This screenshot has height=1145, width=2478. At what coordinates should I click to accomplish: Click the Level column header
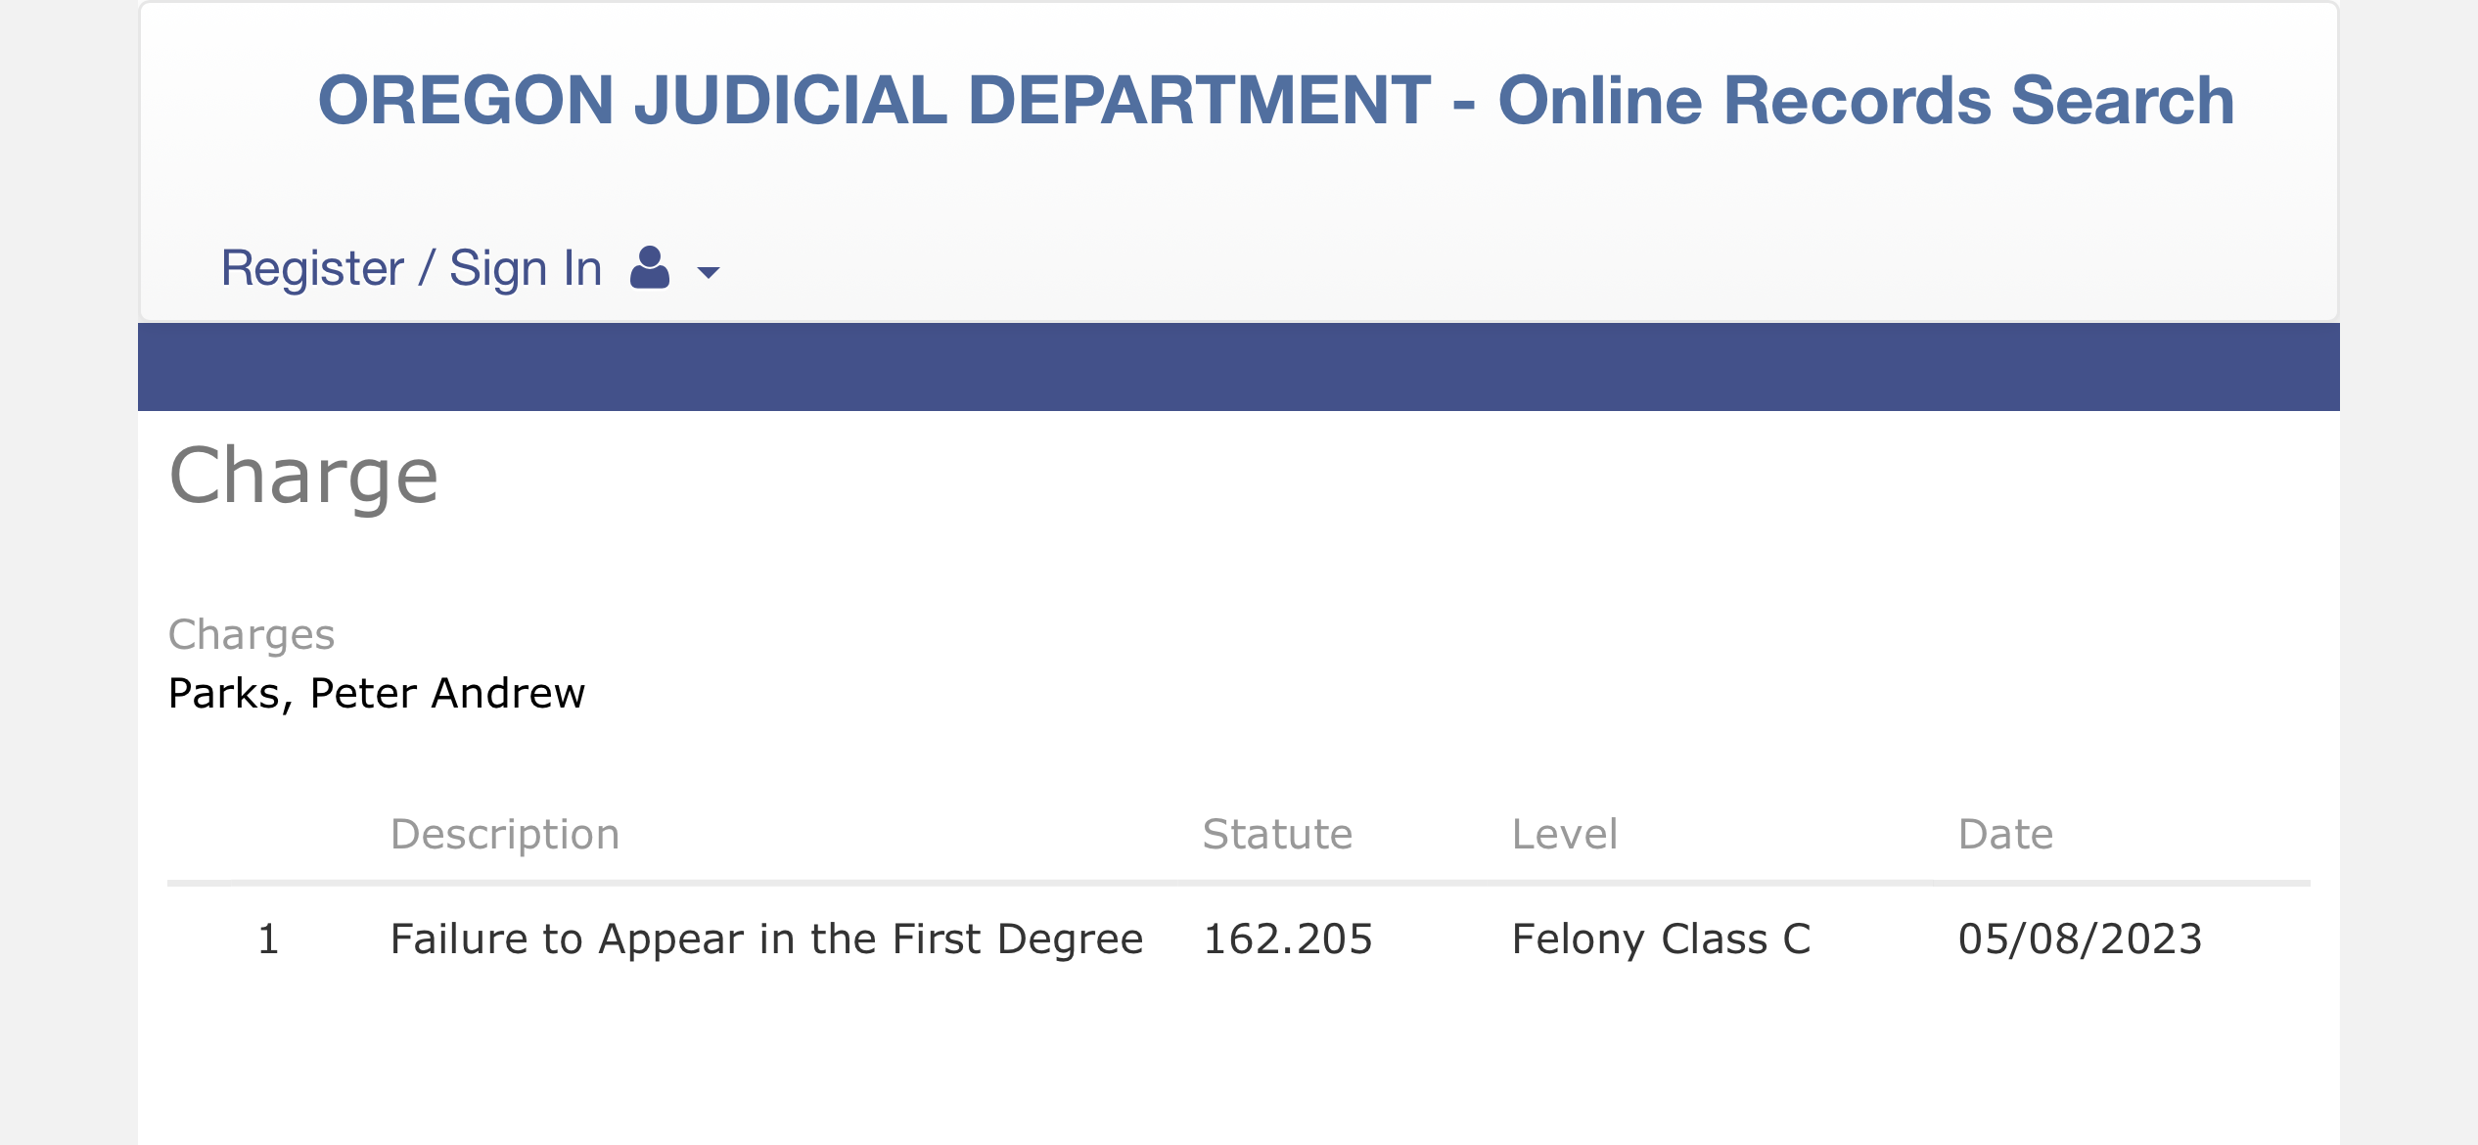tap(1565, 835)
